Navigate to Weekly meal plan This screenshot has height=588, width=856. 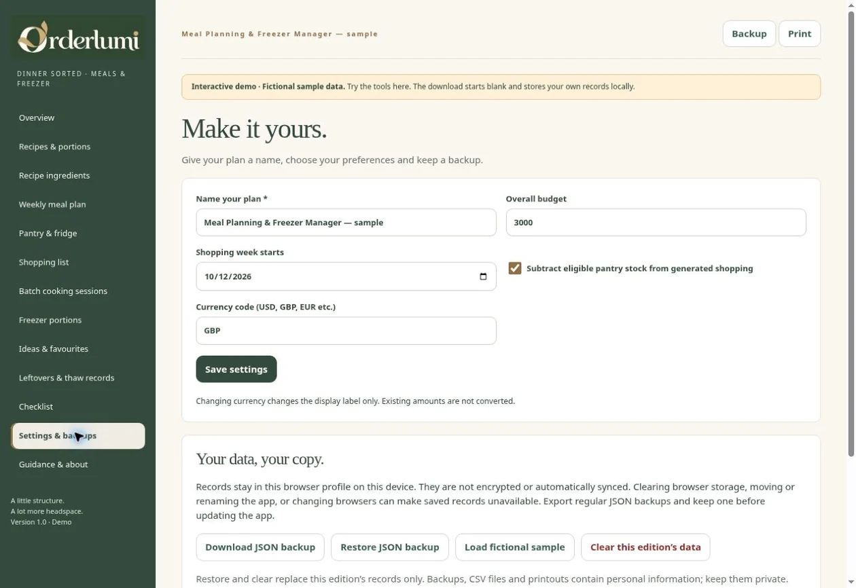(77, 204)
